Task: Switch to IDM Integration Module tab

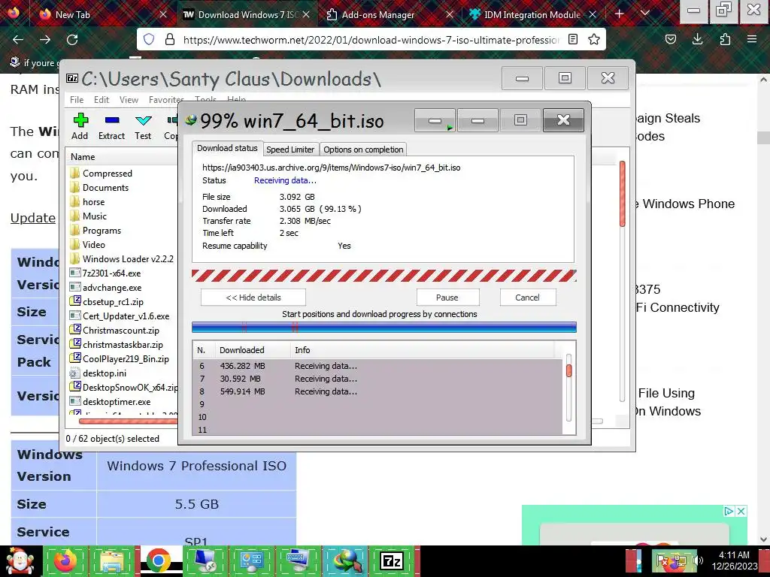Action: [x=532, y=14]
